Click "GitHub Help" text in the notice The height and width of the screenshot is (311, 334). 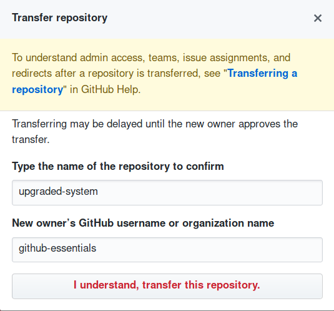(111, 89)
